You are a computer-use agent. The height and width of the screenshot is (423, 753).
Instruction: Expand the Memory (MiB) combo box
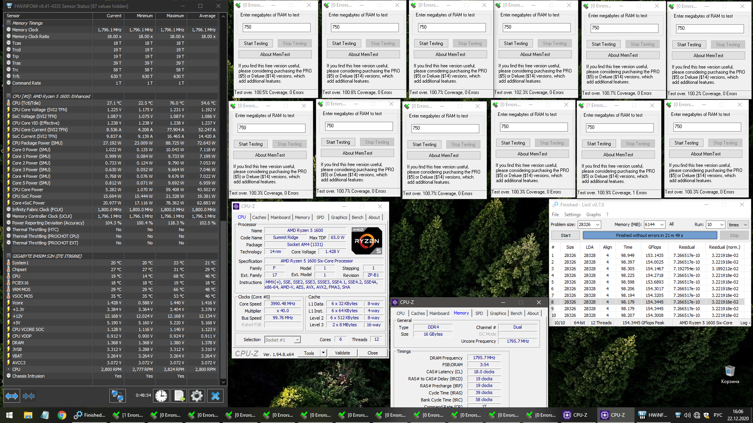tap(662, 224)
